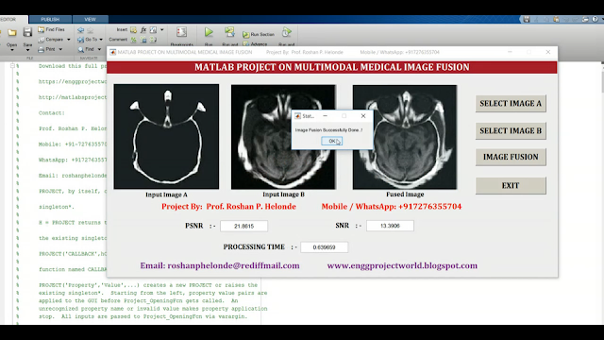Screen dimensions: 604x340
Task: Click www.enggprojectworld.blogspot.com text
Action: coord(402,265)
